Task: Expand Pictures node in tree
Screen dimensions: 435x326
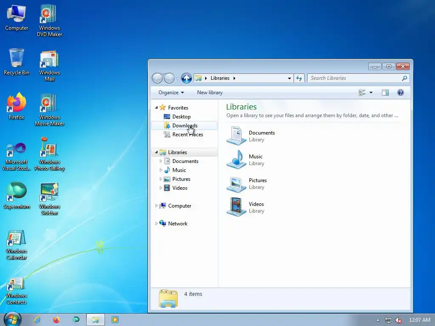Action: click(x=161, y=179)
